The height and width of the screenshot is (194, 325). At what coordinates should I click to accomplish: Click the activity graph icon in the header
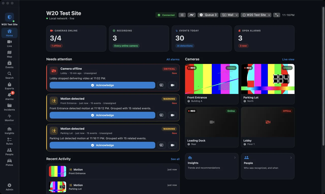coord(191,15)
